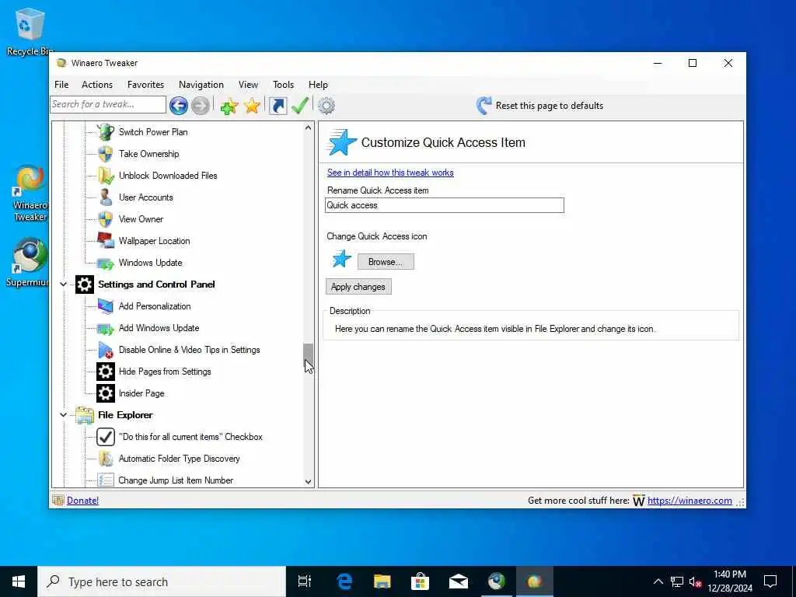Select Hide Pages from Settings tree row
The image size is (796, 597).
pos(154,372)
